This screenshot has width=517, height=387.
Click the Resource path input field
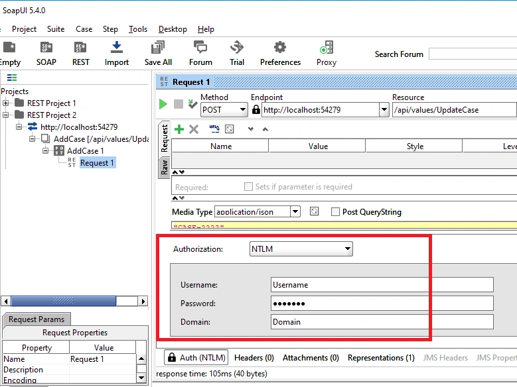pos(455,110)
